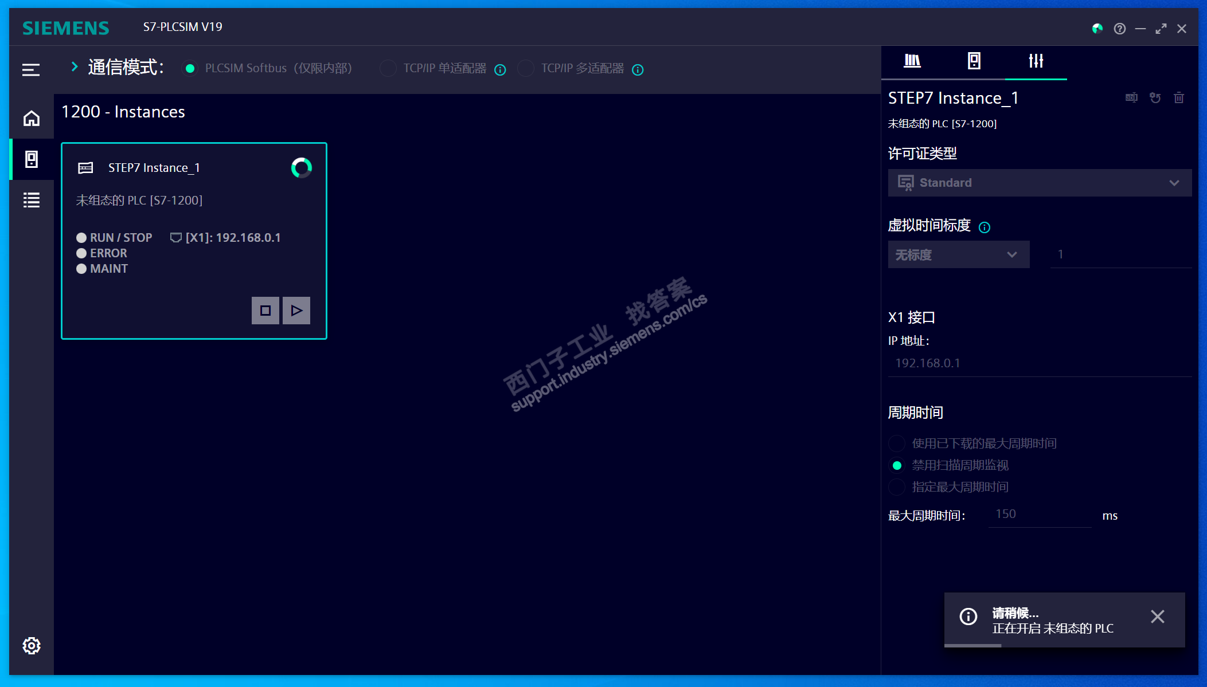The height and width of the screenshot is (687, 1207).
Task: Click info icon next to TCP/IP 单适配器
Action: click(500, 70)
